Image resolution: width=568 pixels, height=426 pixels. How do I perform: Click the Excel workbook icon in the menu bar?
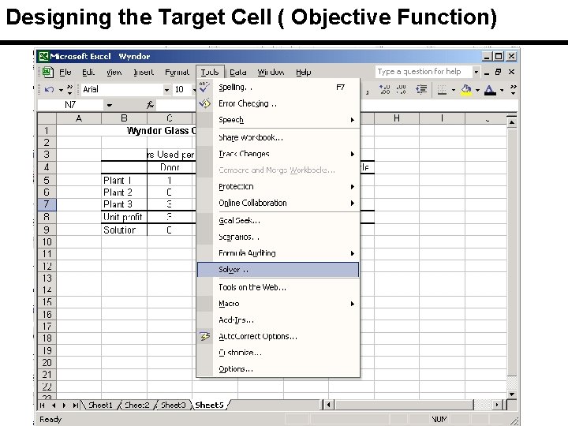47,72
